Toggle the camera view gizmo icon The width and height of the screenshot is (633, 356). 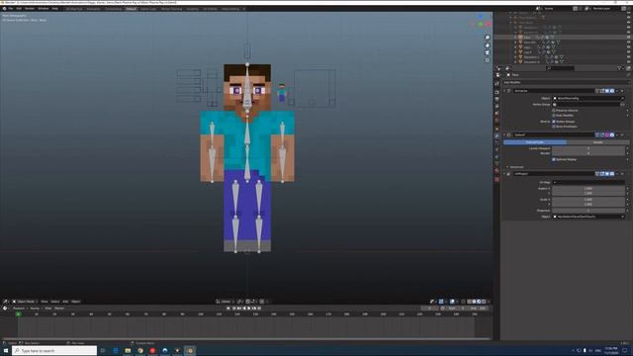click(x=488, y=52)
